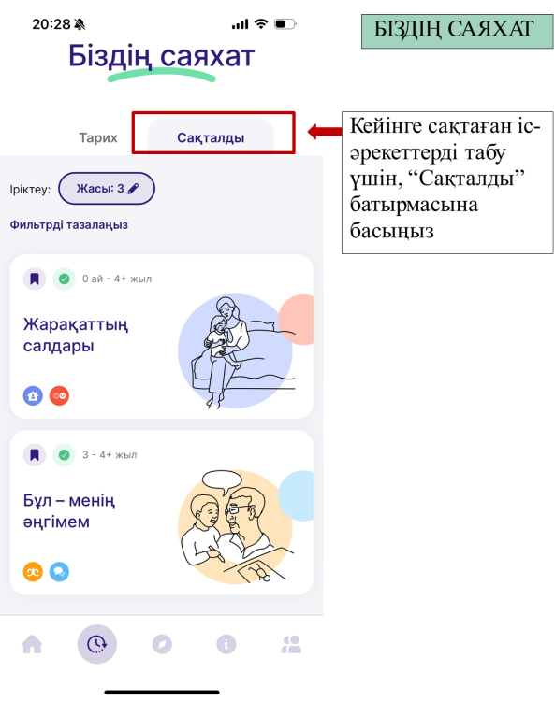Open the grandfather and boy illustration
Viewport: 555px width, 701px height.
(245, 527)
